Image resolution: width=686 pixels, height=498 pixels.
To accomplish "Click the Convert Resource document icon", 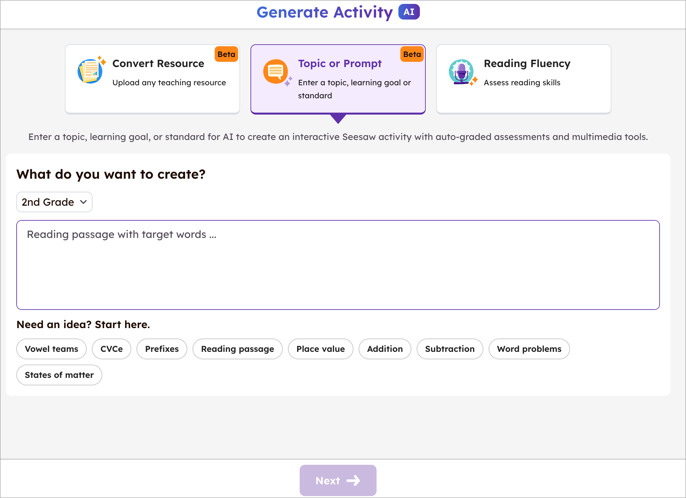I will [x=91, y=71].
